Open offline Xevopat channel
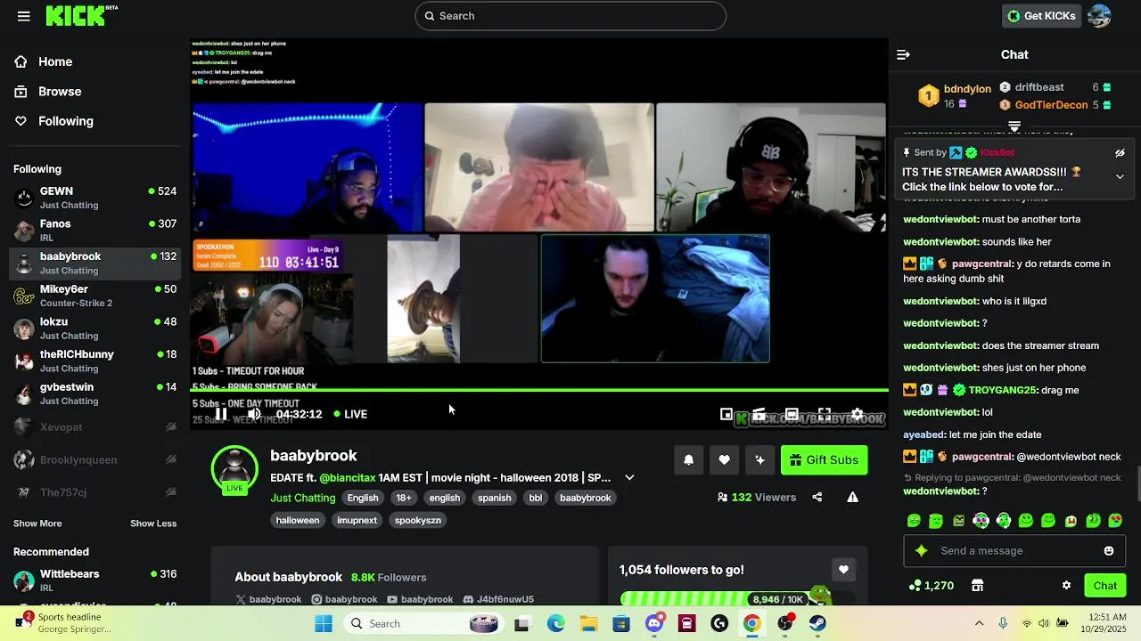The width and height of the screenshot is (1141, 641). pos(94,427)
